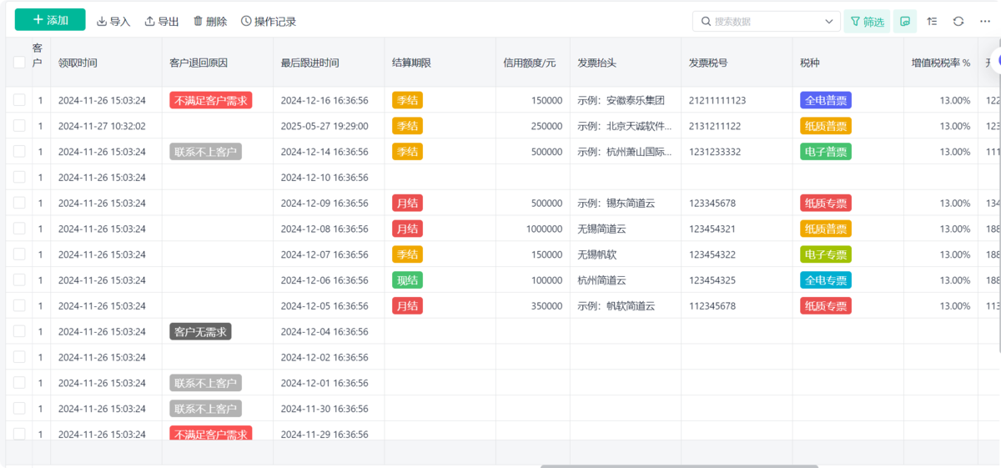Click the 纸质专票 tag in the 帆软简道云 row
Screen dimensions: 1001x468
coord(826,306)
